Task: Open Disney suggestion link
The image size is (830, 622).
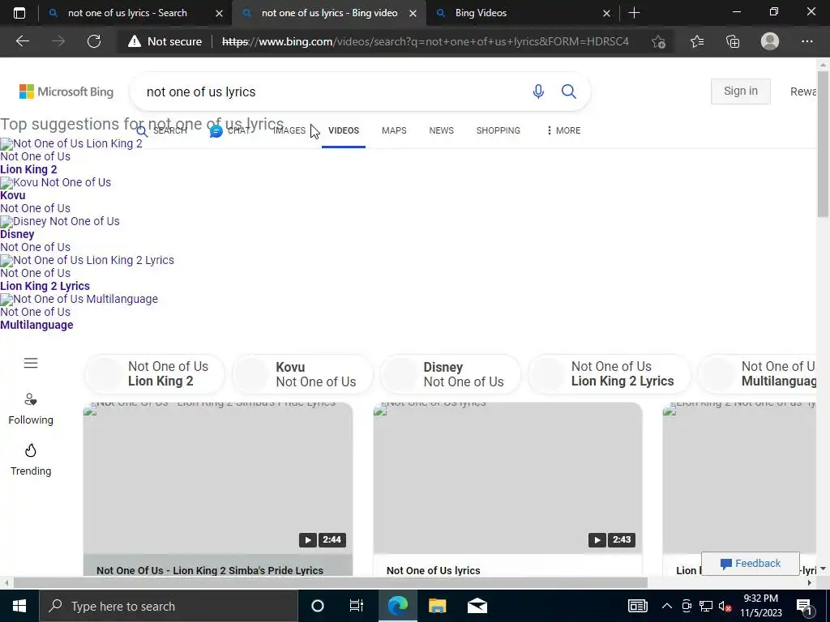Action: [x=17, y=234]
